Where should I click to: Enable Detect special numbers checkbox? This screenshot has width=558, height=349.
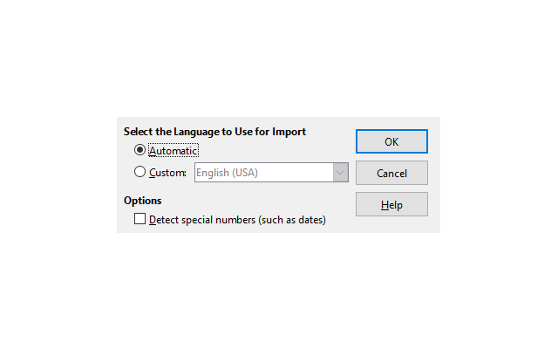click(x=139, y=219)
